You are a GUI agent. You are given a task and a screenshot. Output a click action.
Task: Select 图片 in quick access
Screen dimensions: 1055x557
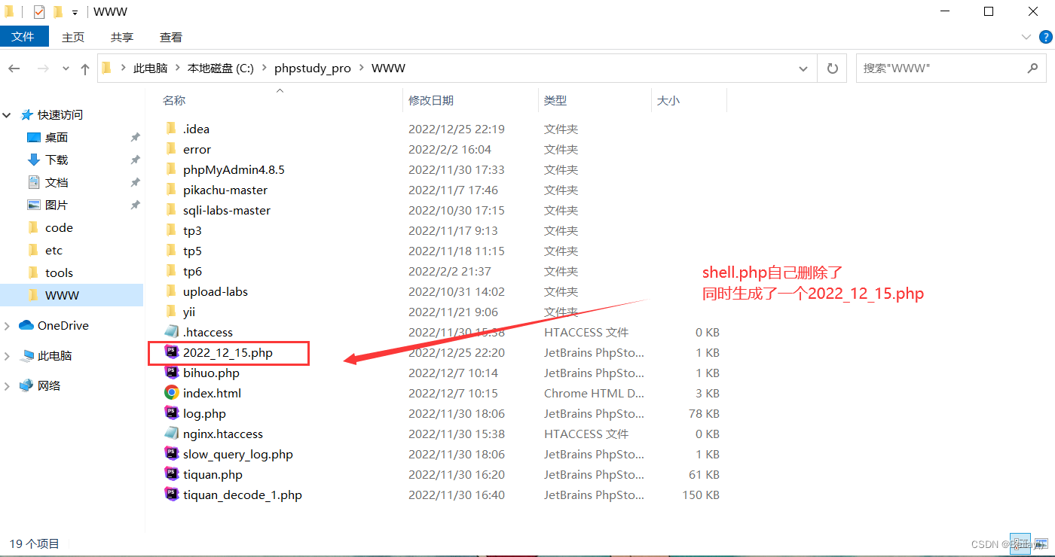pos(57,205)
